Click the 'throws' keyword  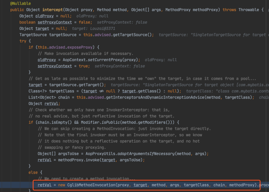click(x=229, y=10)
